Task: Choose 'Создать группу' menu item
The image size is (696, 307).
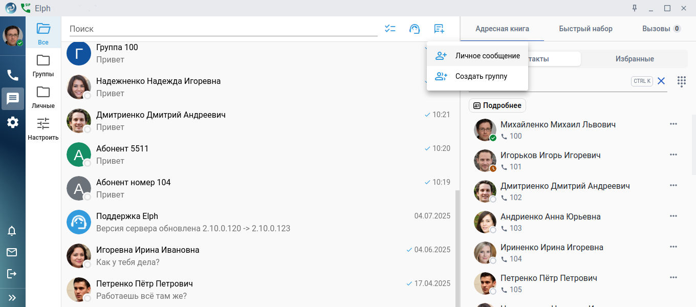Action: pos(477,76)
